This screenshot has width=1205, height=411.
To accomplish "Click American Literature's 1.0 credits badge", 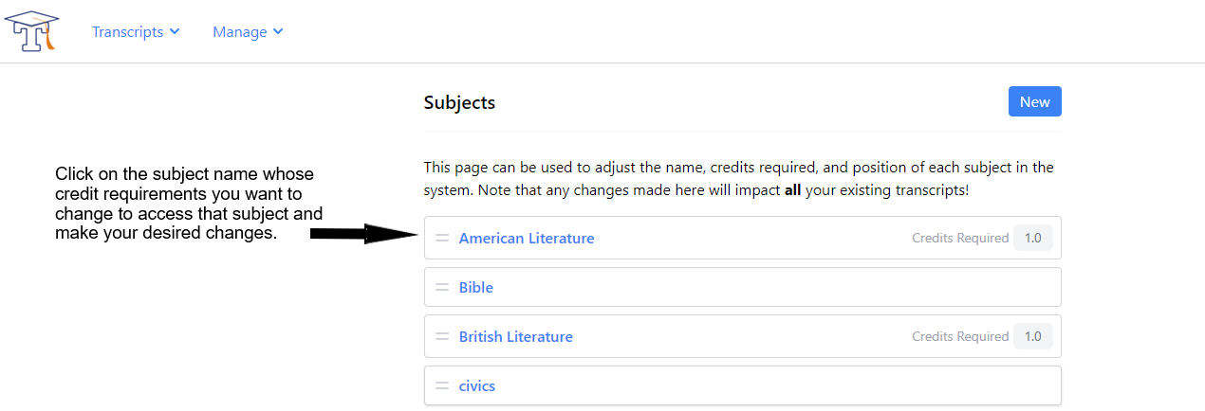I will point(1032,238).
